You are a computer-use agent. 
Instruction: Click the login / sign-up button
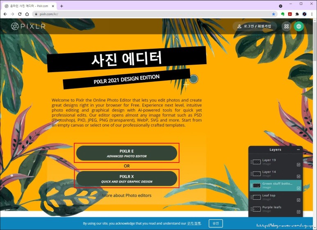(255, 26)
